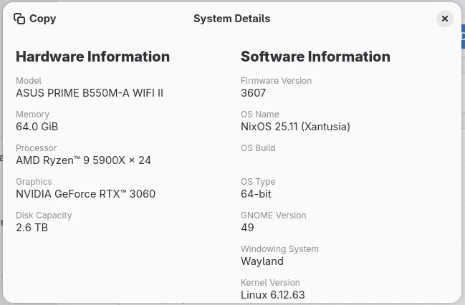The height and width of the screenshot is (305, 465).
Task: Close the System Details dialog
Action: click(x=444, y=19)
